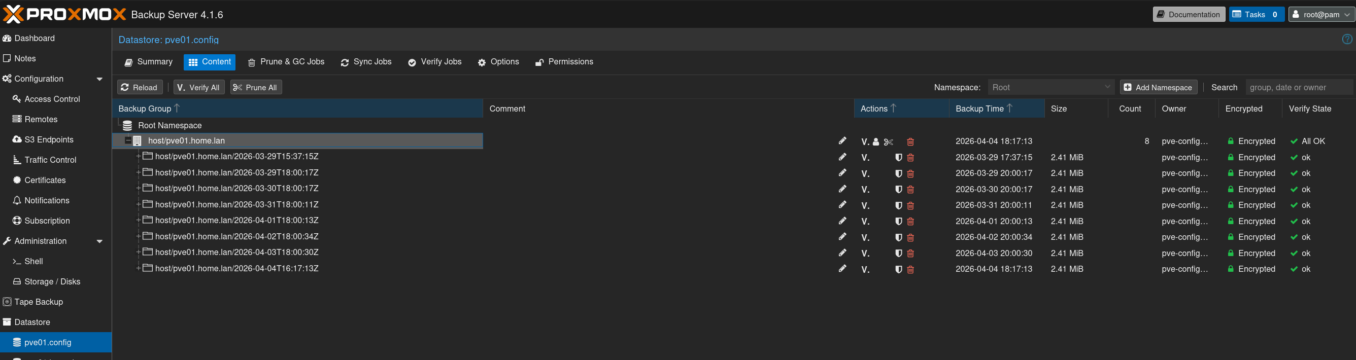Open the Shell in the sidebar
Image resolution: width=1356 pixels, height=360 pixels.
point(56,262)
